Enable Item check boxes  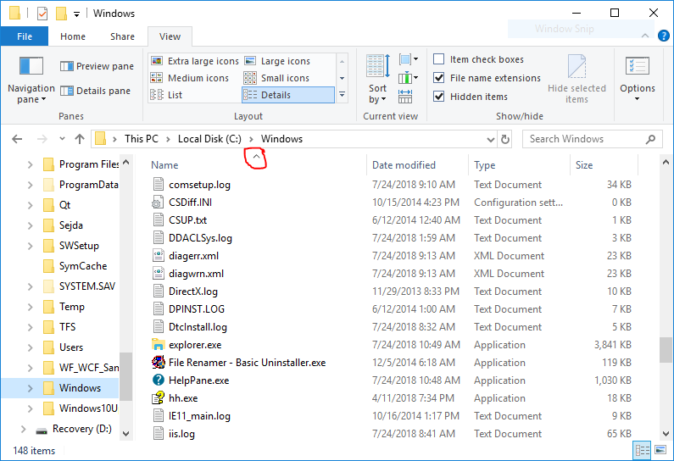click(438, 58)
